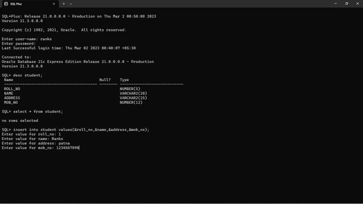Open a new tab with plus button
Screen dimensions: 363x204
[x=64, y=4]
